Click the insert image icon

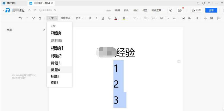coord(183,18)
